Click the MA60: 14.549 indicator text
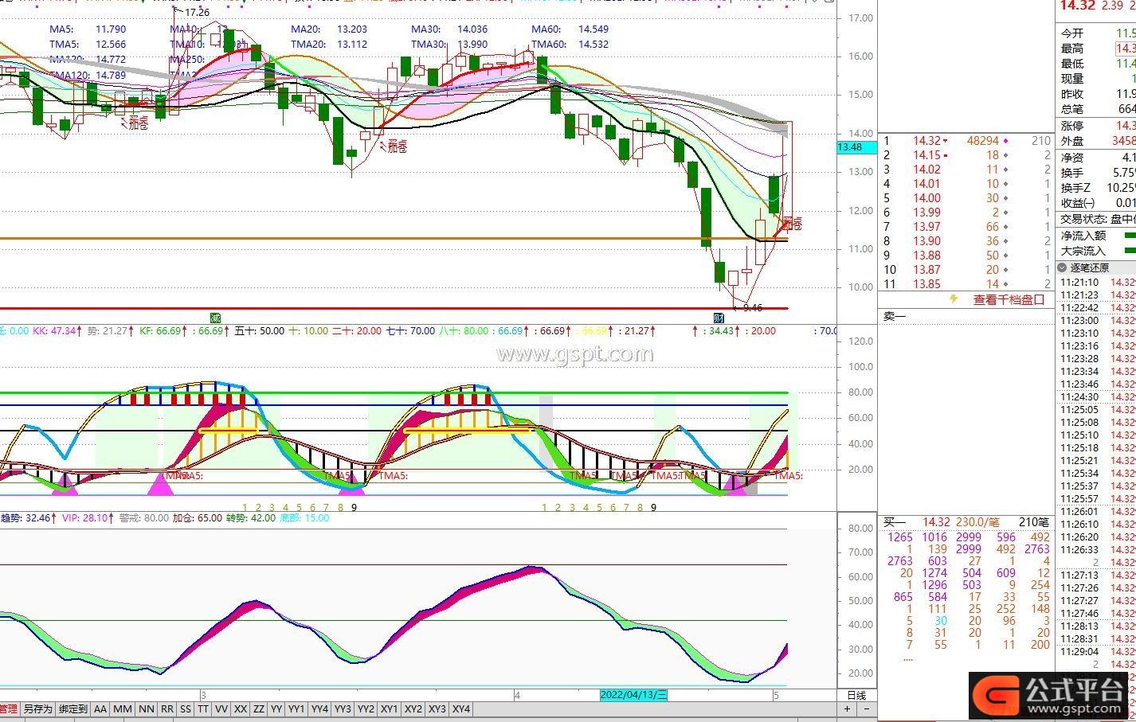Viewport: 1136px width, 722px height. [x=570, y=29]
